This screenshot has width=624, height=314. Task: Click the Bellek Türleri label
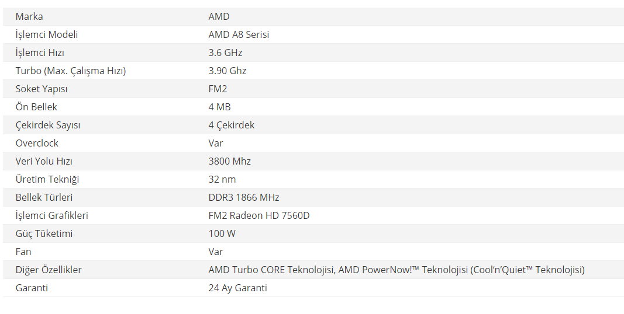[44, 197]
